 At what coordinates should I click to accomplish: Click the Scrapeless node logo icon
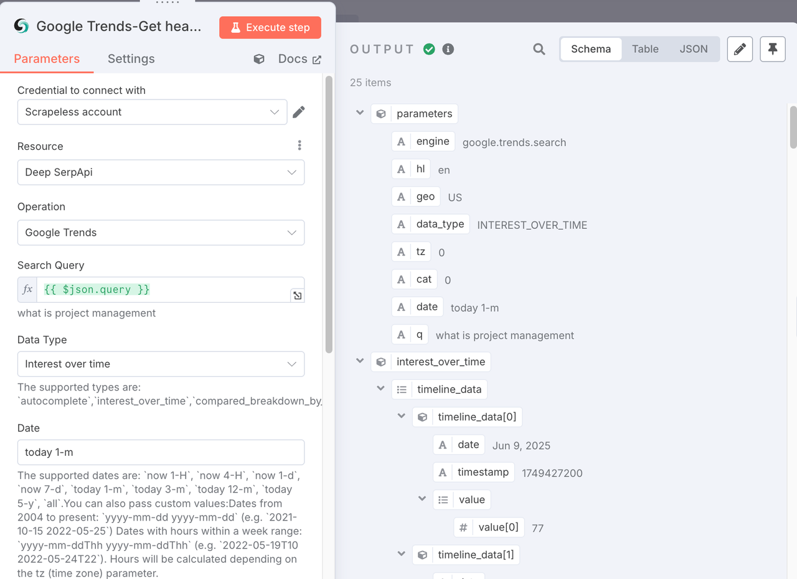coord(21,26)
